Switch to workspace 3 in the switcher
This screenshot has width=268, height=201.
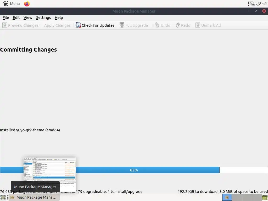coord(247,197)
